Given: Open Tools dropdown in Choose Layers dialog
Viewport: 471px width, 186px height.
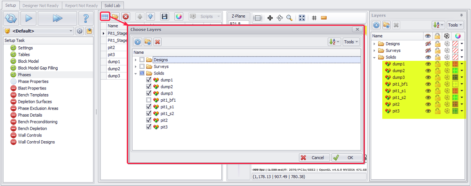Looking at the screenshot, I should click(351, 42).
